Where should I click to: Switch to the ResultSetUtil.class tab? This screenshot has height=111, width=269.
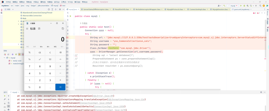(122, 9)
